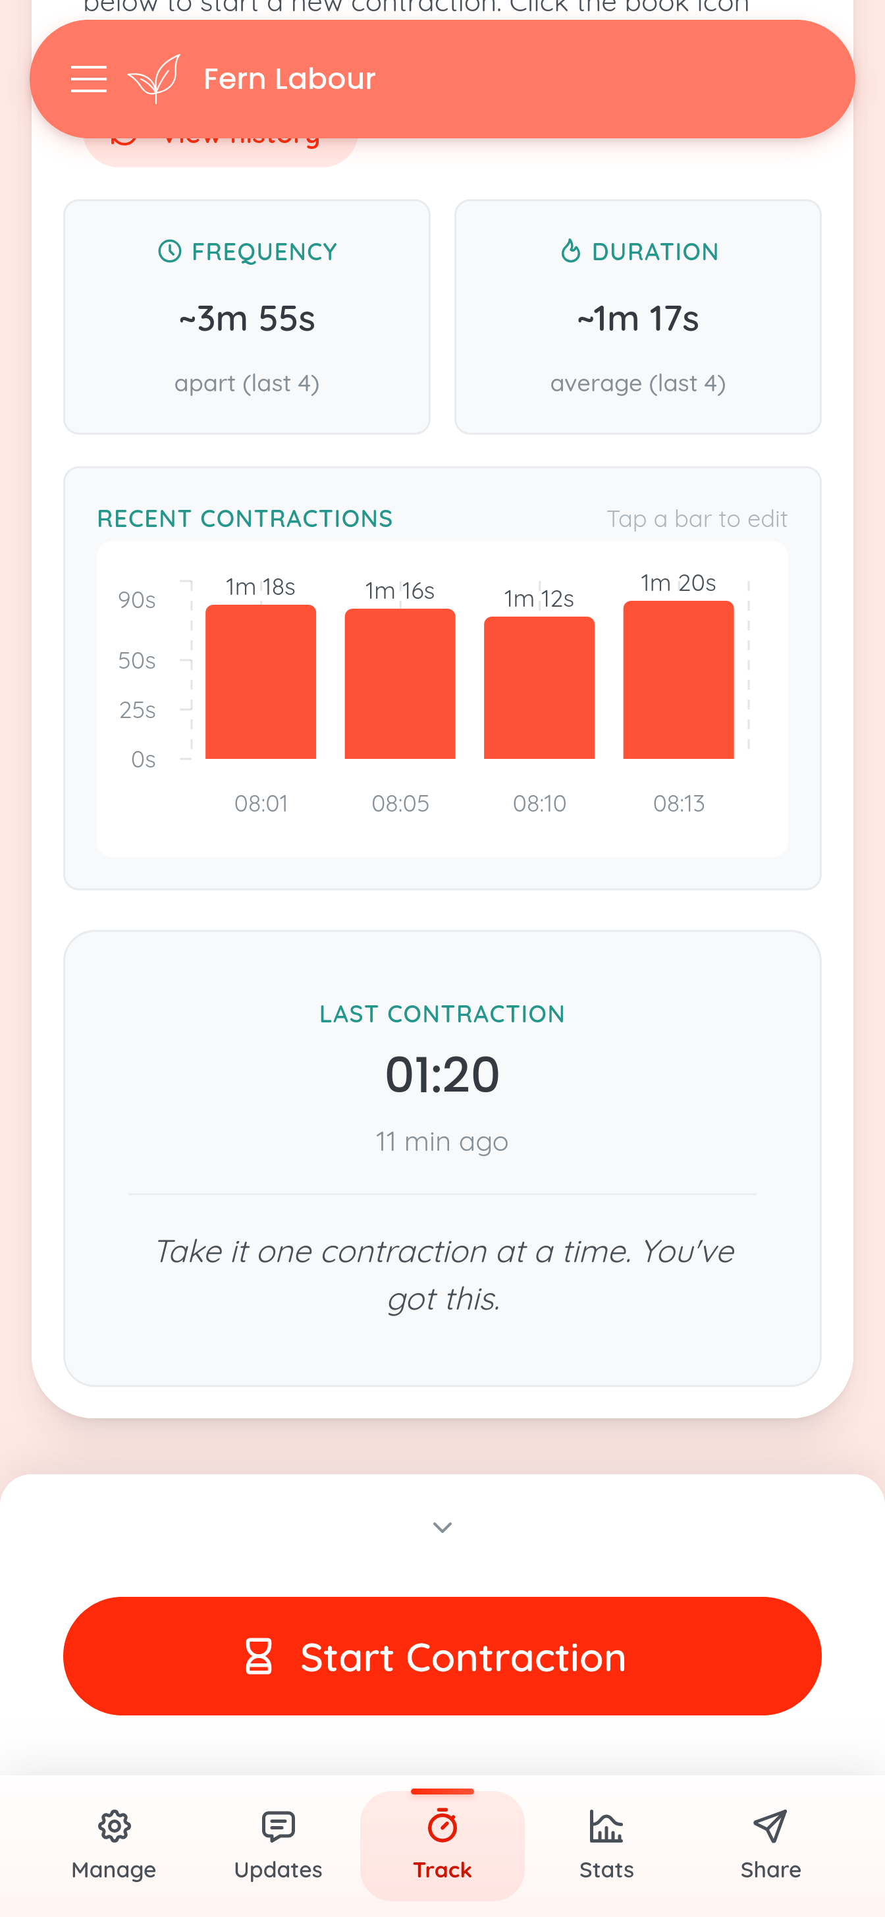
Task: Tap the Duration flame icon
Action: pyautogui.click(x=570, y=252)
